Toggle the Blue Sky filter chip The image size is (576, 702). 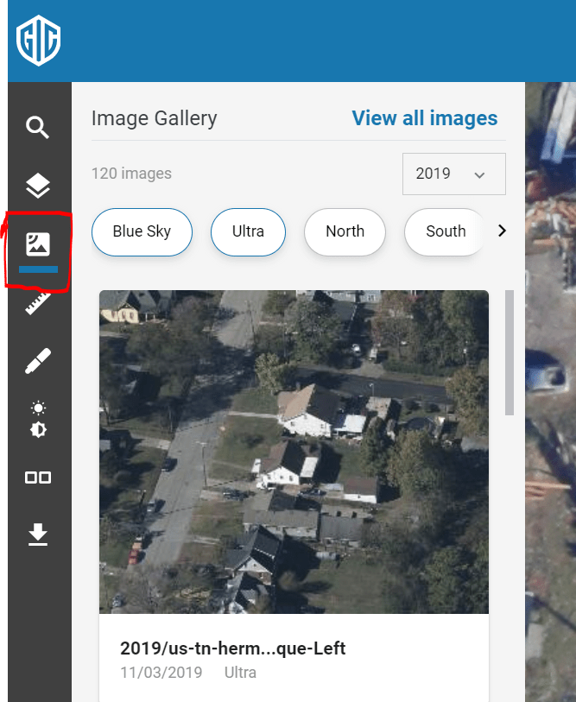point(142,231)
